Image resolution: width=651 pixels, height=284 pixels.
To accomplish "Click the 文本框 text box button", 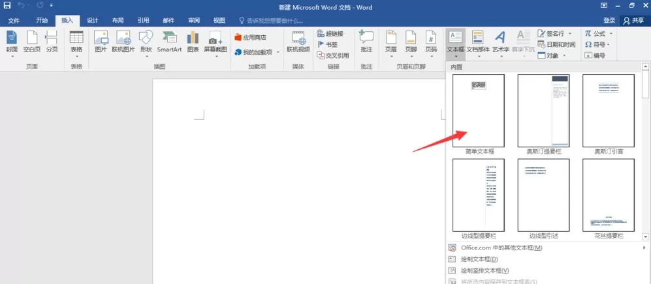I will click(x=456, y=44).
